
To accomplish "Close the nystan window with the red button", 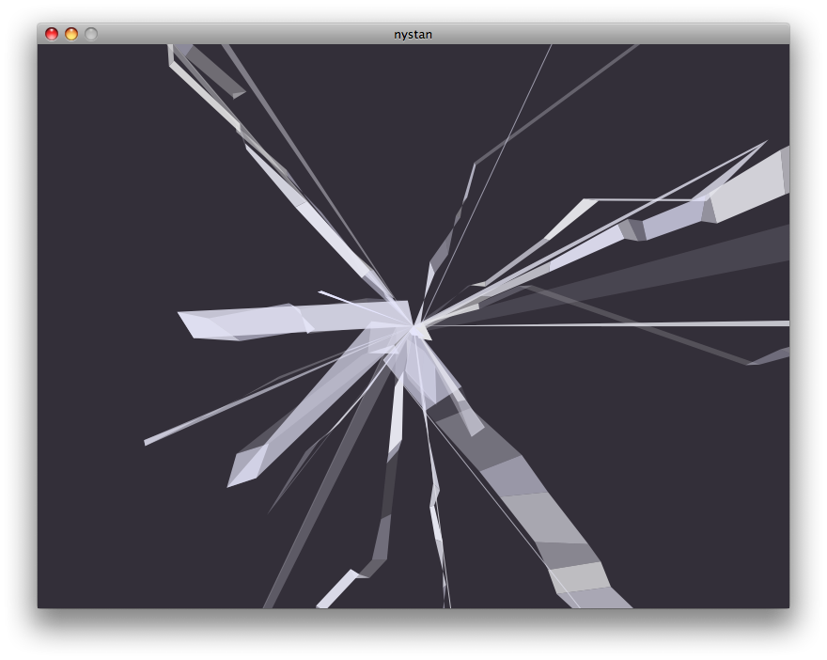I will tap(51, 34).
